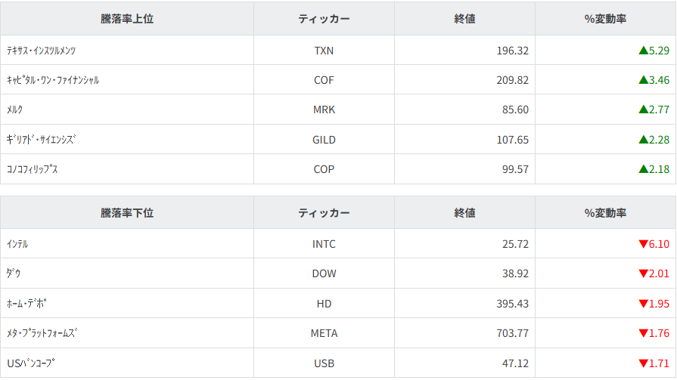The height and width of the screenshot is (380, 677).
Task: Click the テキサス・インスツルメンツ stock name link
Action: [41, 51]
